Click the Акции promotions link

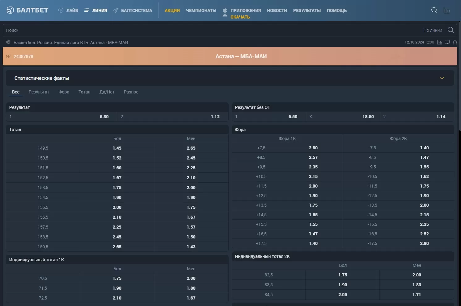coord(172,10)
